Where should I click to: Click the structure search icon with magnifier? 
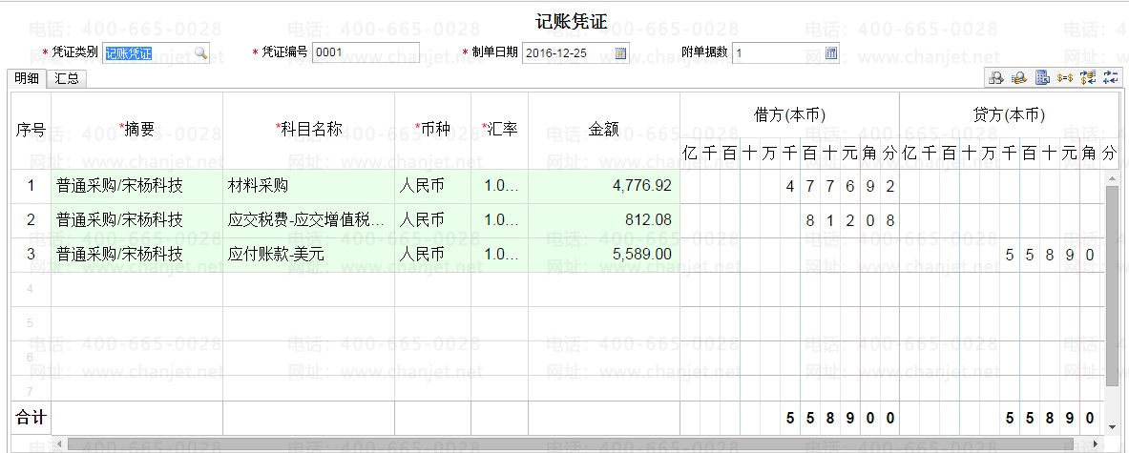tap(995, 77)
